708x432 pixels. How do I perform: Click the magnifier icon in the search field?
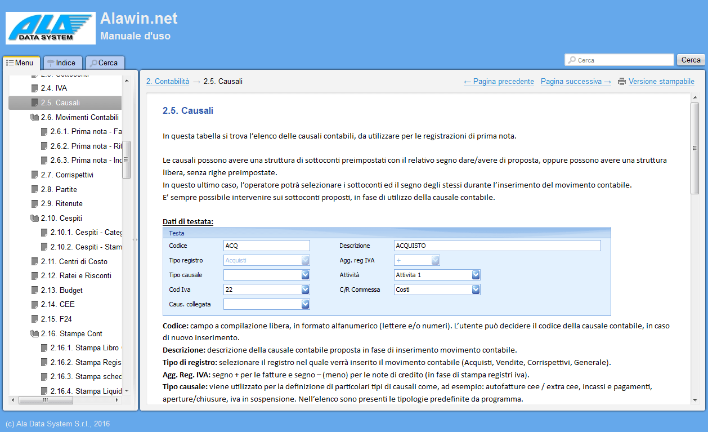(x=572, y=60)
